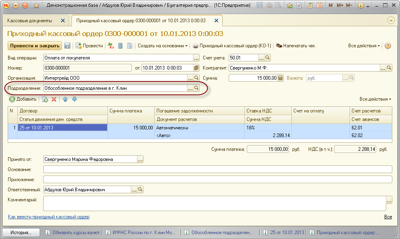The image size is (400, 239).
Task: Open the report sheet icon in form toolbar
Action: click(130, 46)
